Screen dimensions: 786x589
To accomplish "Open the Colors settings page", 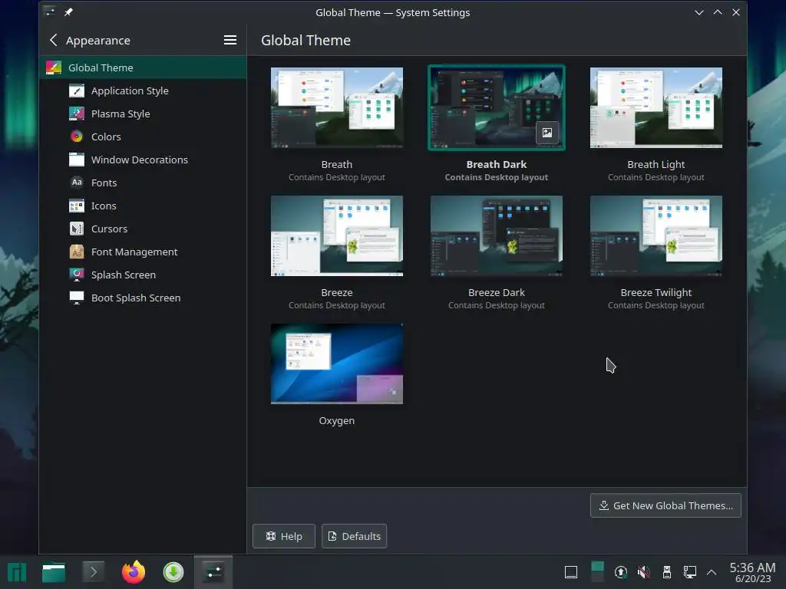I will (x=143, y=137).
